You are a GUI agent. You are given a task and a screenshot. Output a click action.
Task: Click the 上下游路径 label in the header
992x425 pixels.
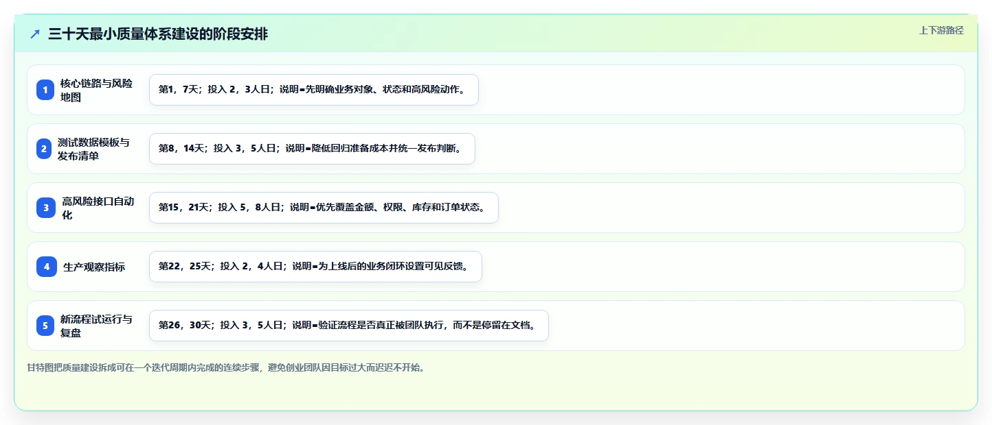point(941,30)
